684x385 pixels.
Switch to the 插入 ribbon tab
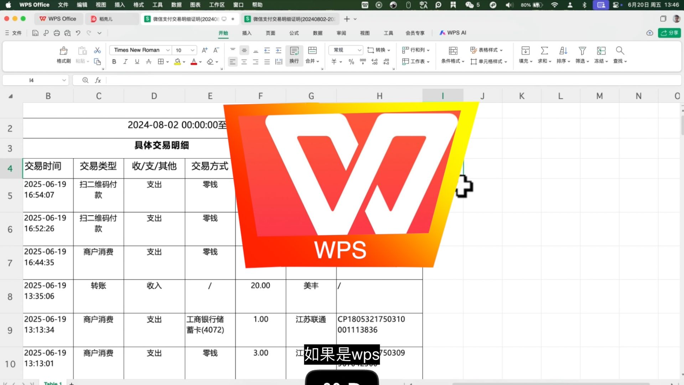coord(247,33)
